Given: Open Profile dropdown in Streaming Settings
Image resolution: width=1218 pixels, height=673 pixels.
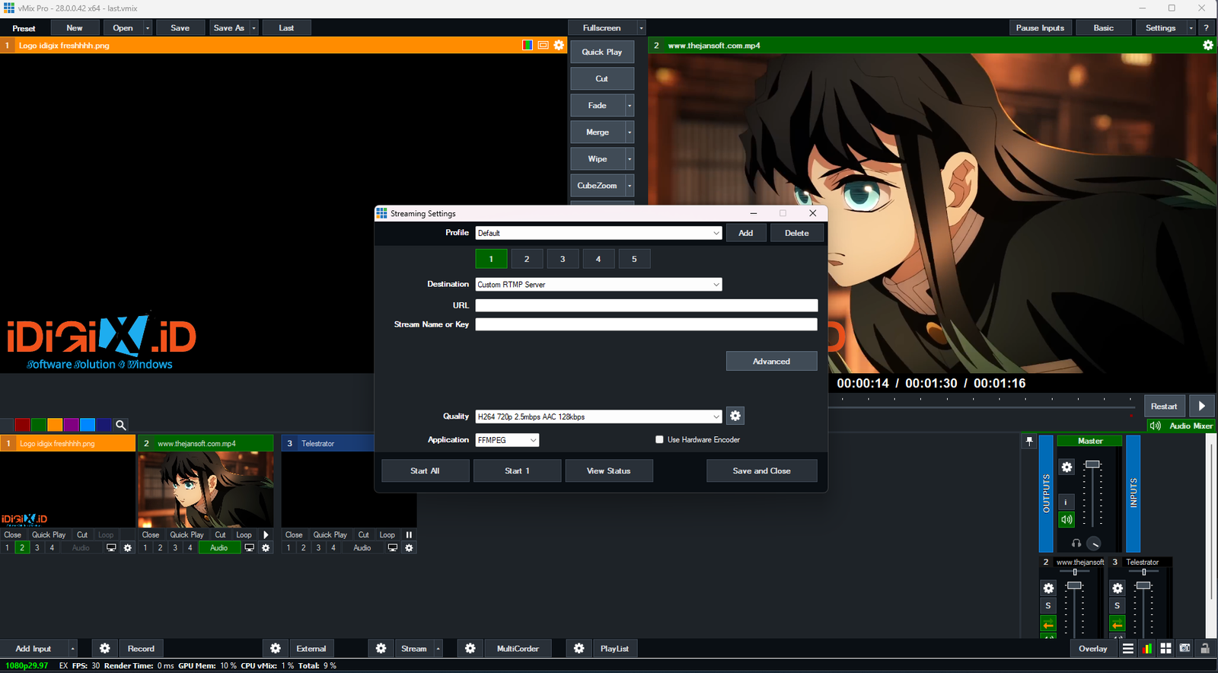Looking at the screenshot, I should pyautogui.click(x=598, y=233).
